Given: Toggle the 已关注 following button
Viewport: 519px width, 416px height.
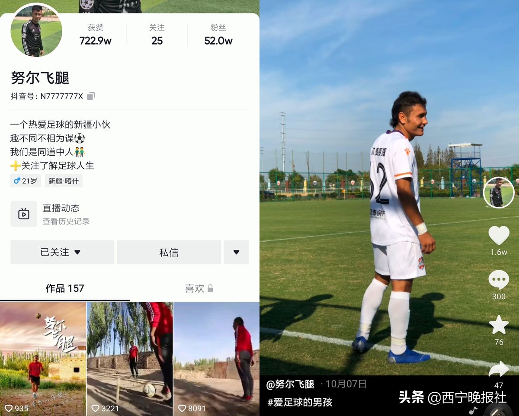Looking at the screenshot, I should 62,252.
